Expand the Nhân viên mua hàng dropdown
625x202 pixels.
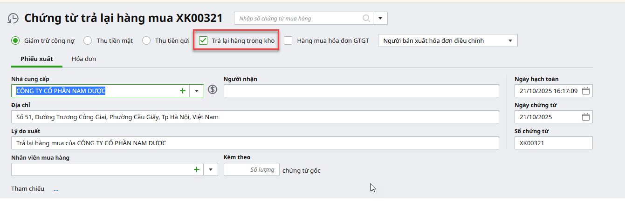210,169
